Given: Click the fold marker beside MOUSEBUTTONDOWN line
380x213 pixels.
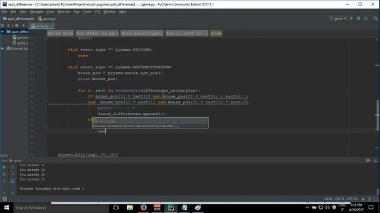Looking at the screenshot, I should click(x=46, y=67).
